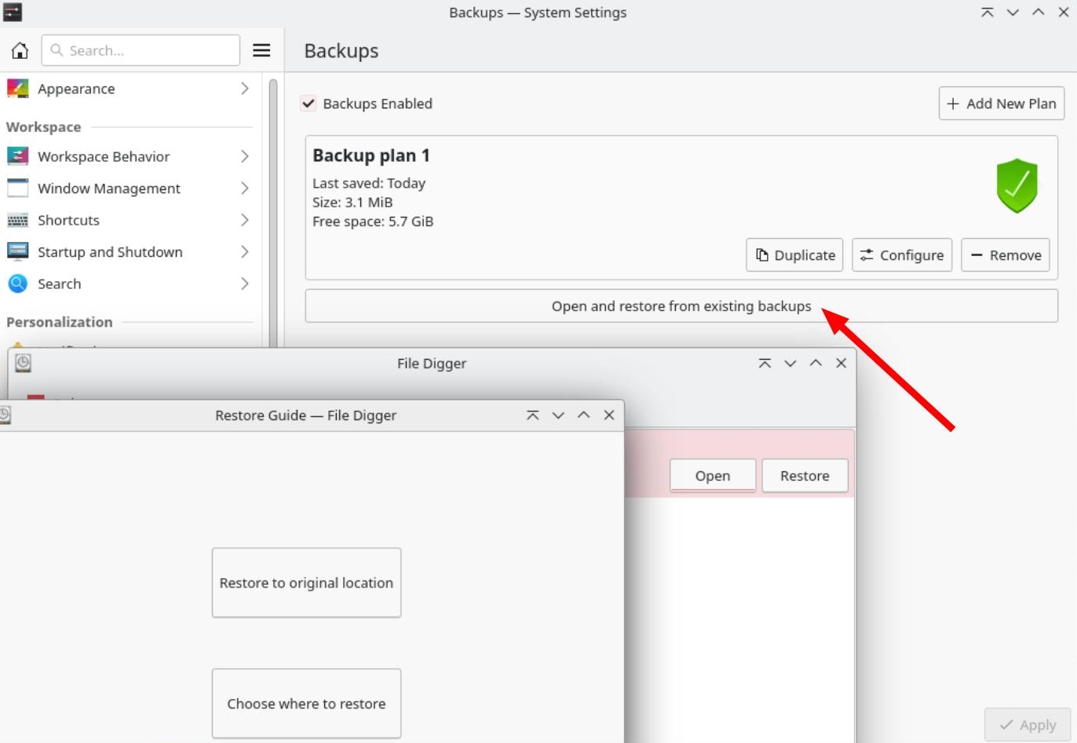
Task: Minimize the Restore Guide window
Action: point(558,415)
